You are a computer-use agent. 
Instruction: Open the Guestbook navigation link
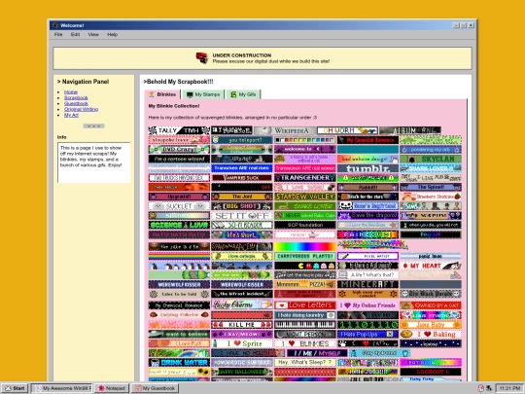coord(76,103)
